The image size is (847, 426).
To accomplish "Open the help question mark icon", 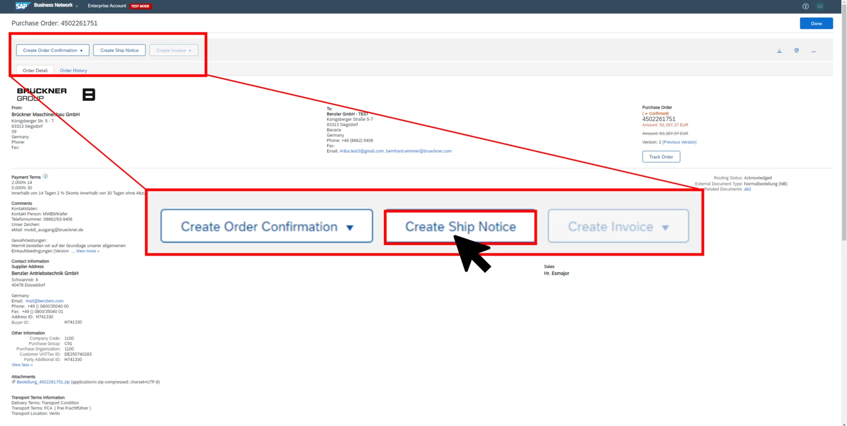I will click(805, 6).
